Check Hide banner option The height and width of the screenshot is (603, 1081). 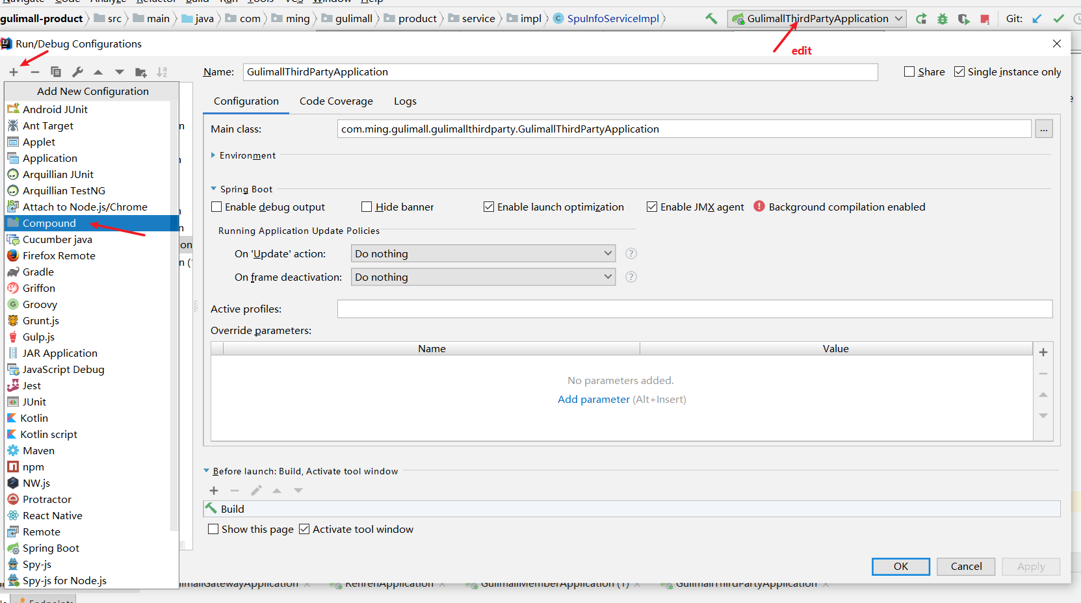[367, 207]
